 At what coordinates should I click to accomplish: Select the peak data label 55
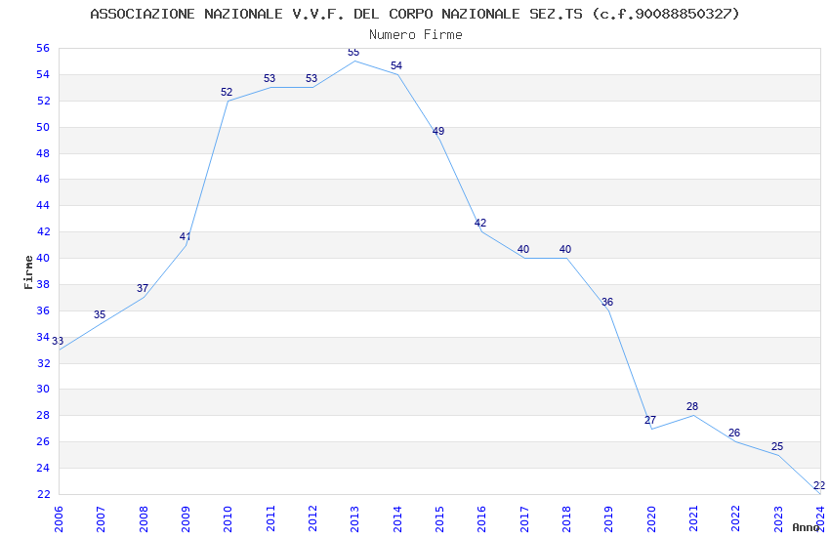click(x=353, y=52)
